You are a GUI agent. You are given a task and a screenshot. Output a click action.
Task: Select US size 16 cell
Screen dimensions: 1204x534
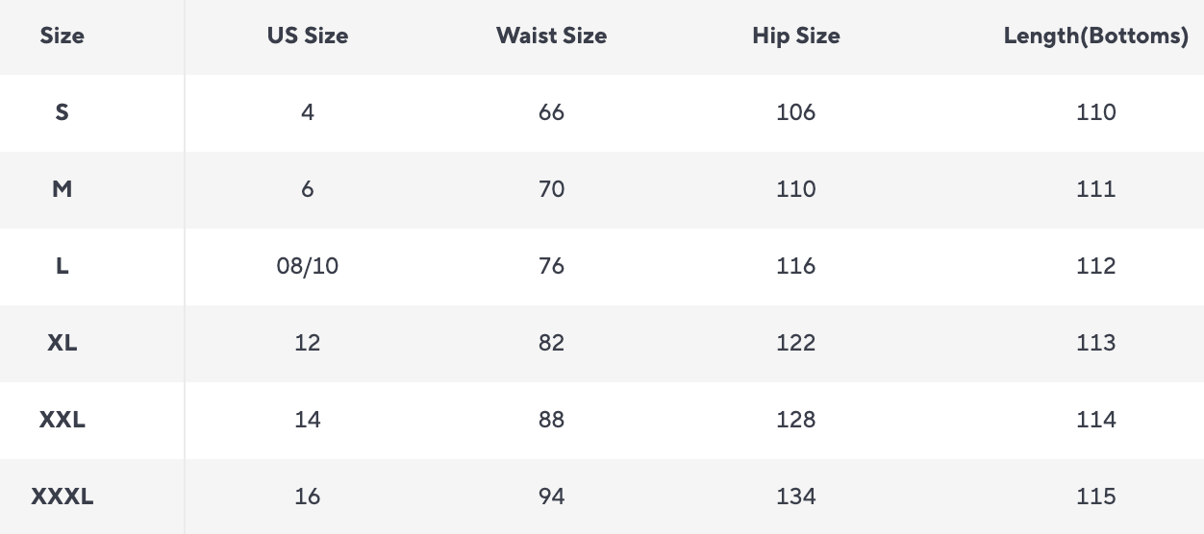308,497
